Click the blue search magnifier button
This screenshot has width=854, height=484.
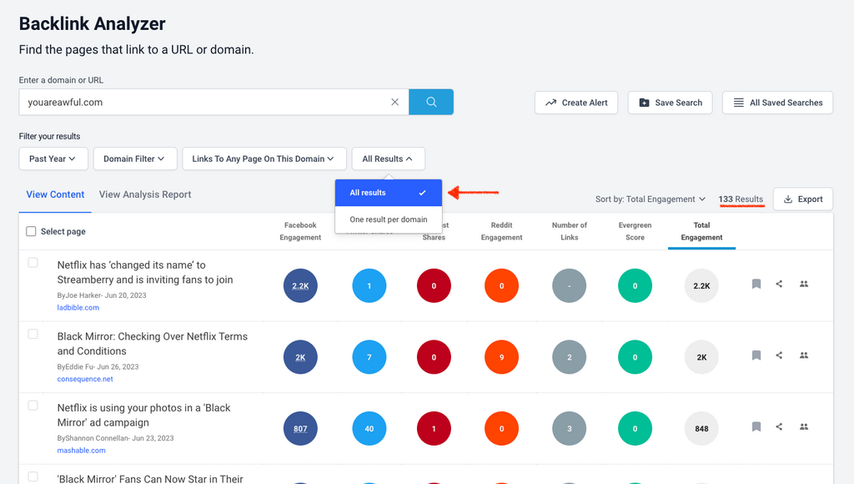point(431,103)
